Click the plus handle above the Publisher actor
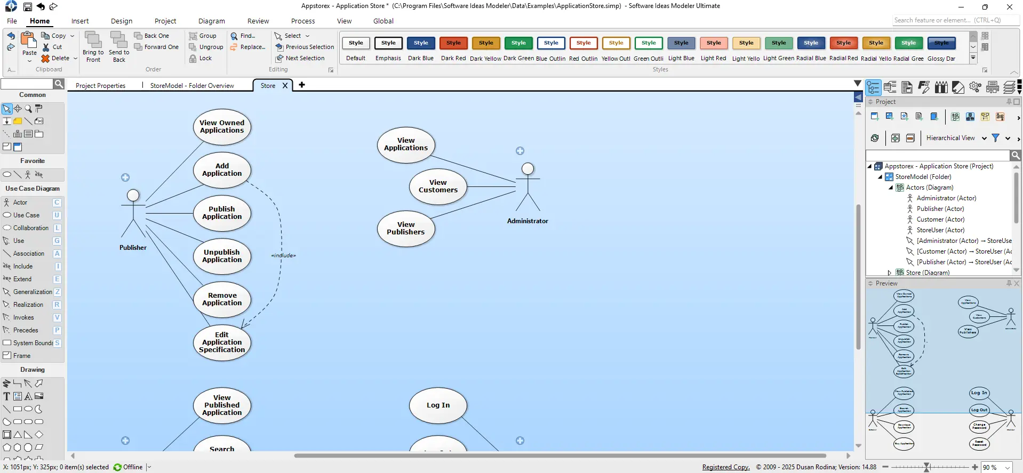The image size is (1023, 473). click(x=125, y=177)
